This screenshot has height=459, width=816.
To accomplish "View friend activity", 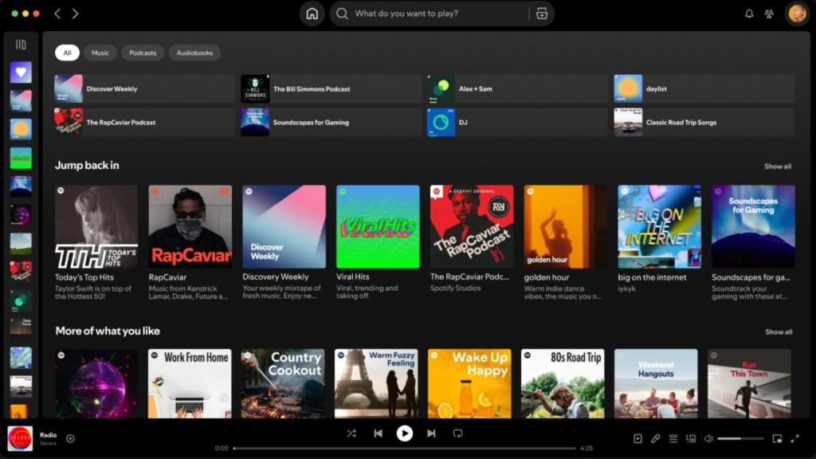I will point(770,14).
